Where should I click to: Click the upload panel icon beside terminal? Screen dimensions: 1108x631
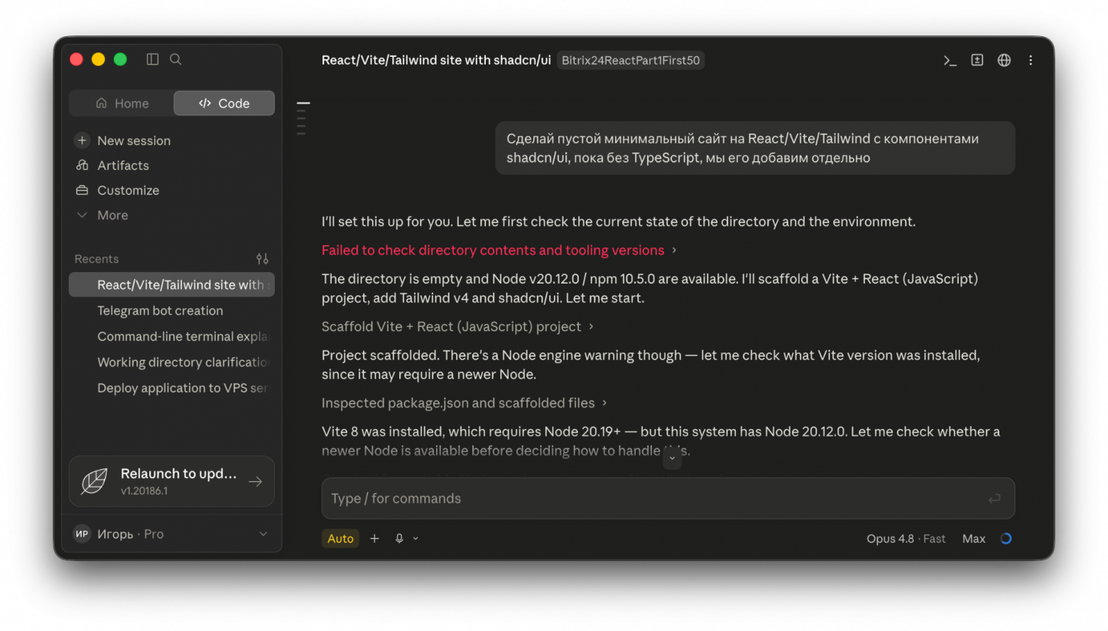pyautogui.click(x=977, y=60)
